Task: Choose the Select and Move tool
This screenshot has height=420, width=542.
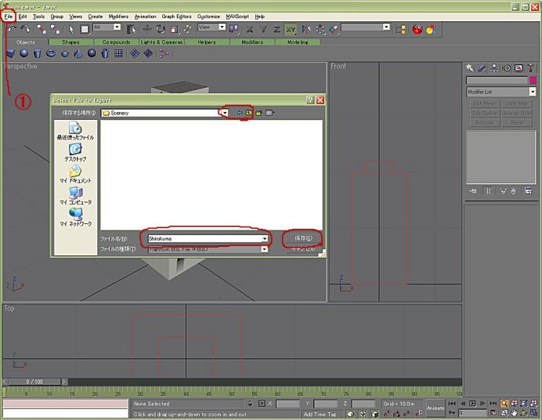Action: click(147, 29)
